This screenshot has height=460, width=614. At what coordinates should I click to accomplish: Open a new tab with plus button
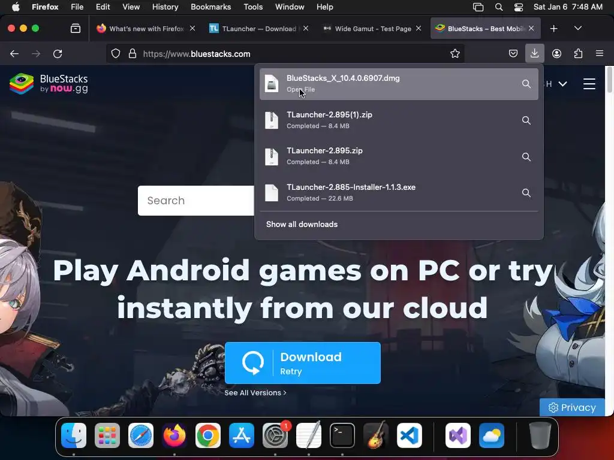pyautogui.click(x=553, y=29)
